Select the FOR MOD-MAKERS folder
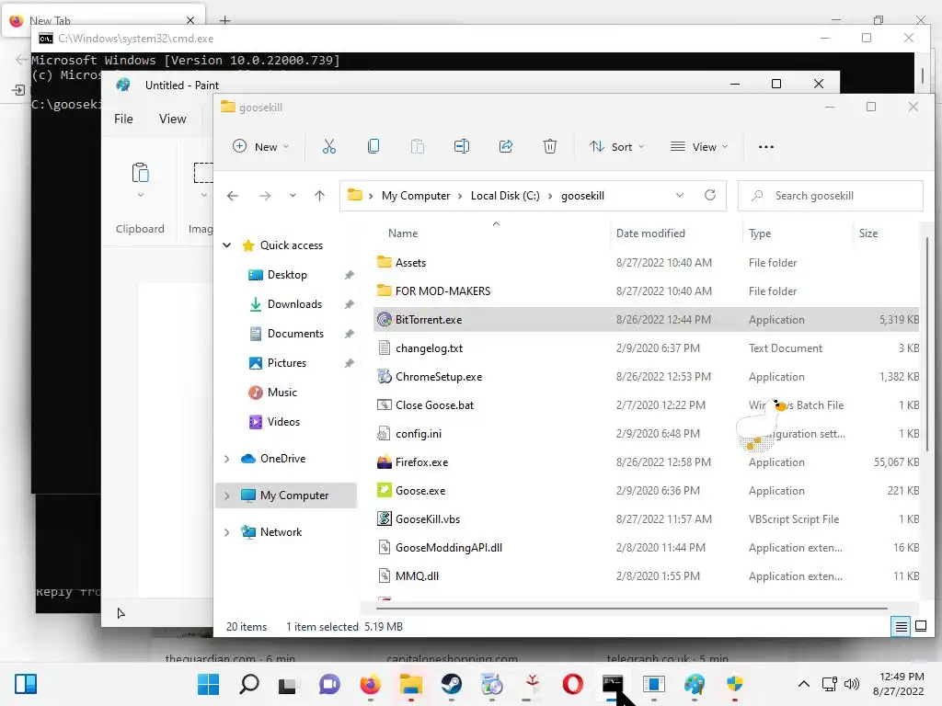942x706 pixels. [647, 291]
